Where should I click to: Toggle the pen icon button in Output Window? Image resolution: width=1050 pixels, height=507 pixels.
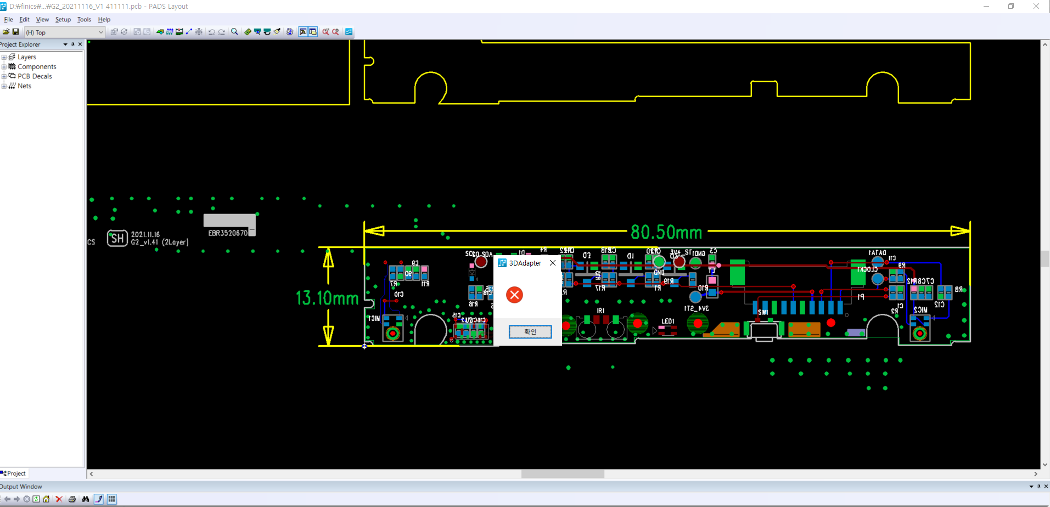tap(99, 499)
